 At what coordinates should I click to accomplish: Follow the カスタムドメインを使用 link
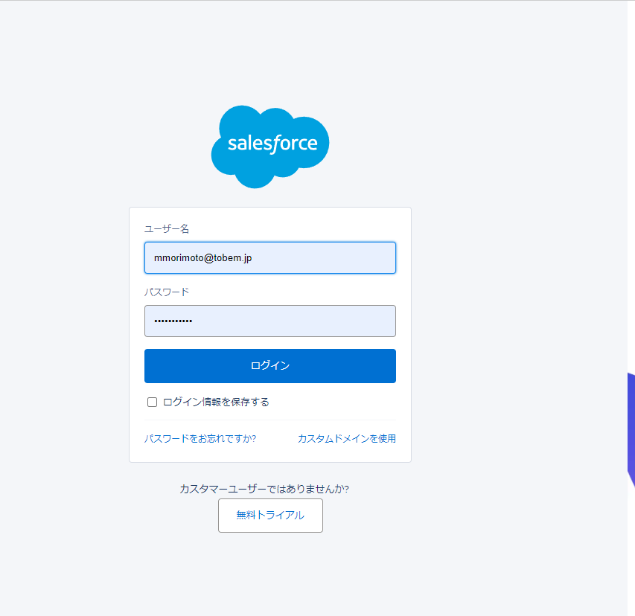click(346, 439)
